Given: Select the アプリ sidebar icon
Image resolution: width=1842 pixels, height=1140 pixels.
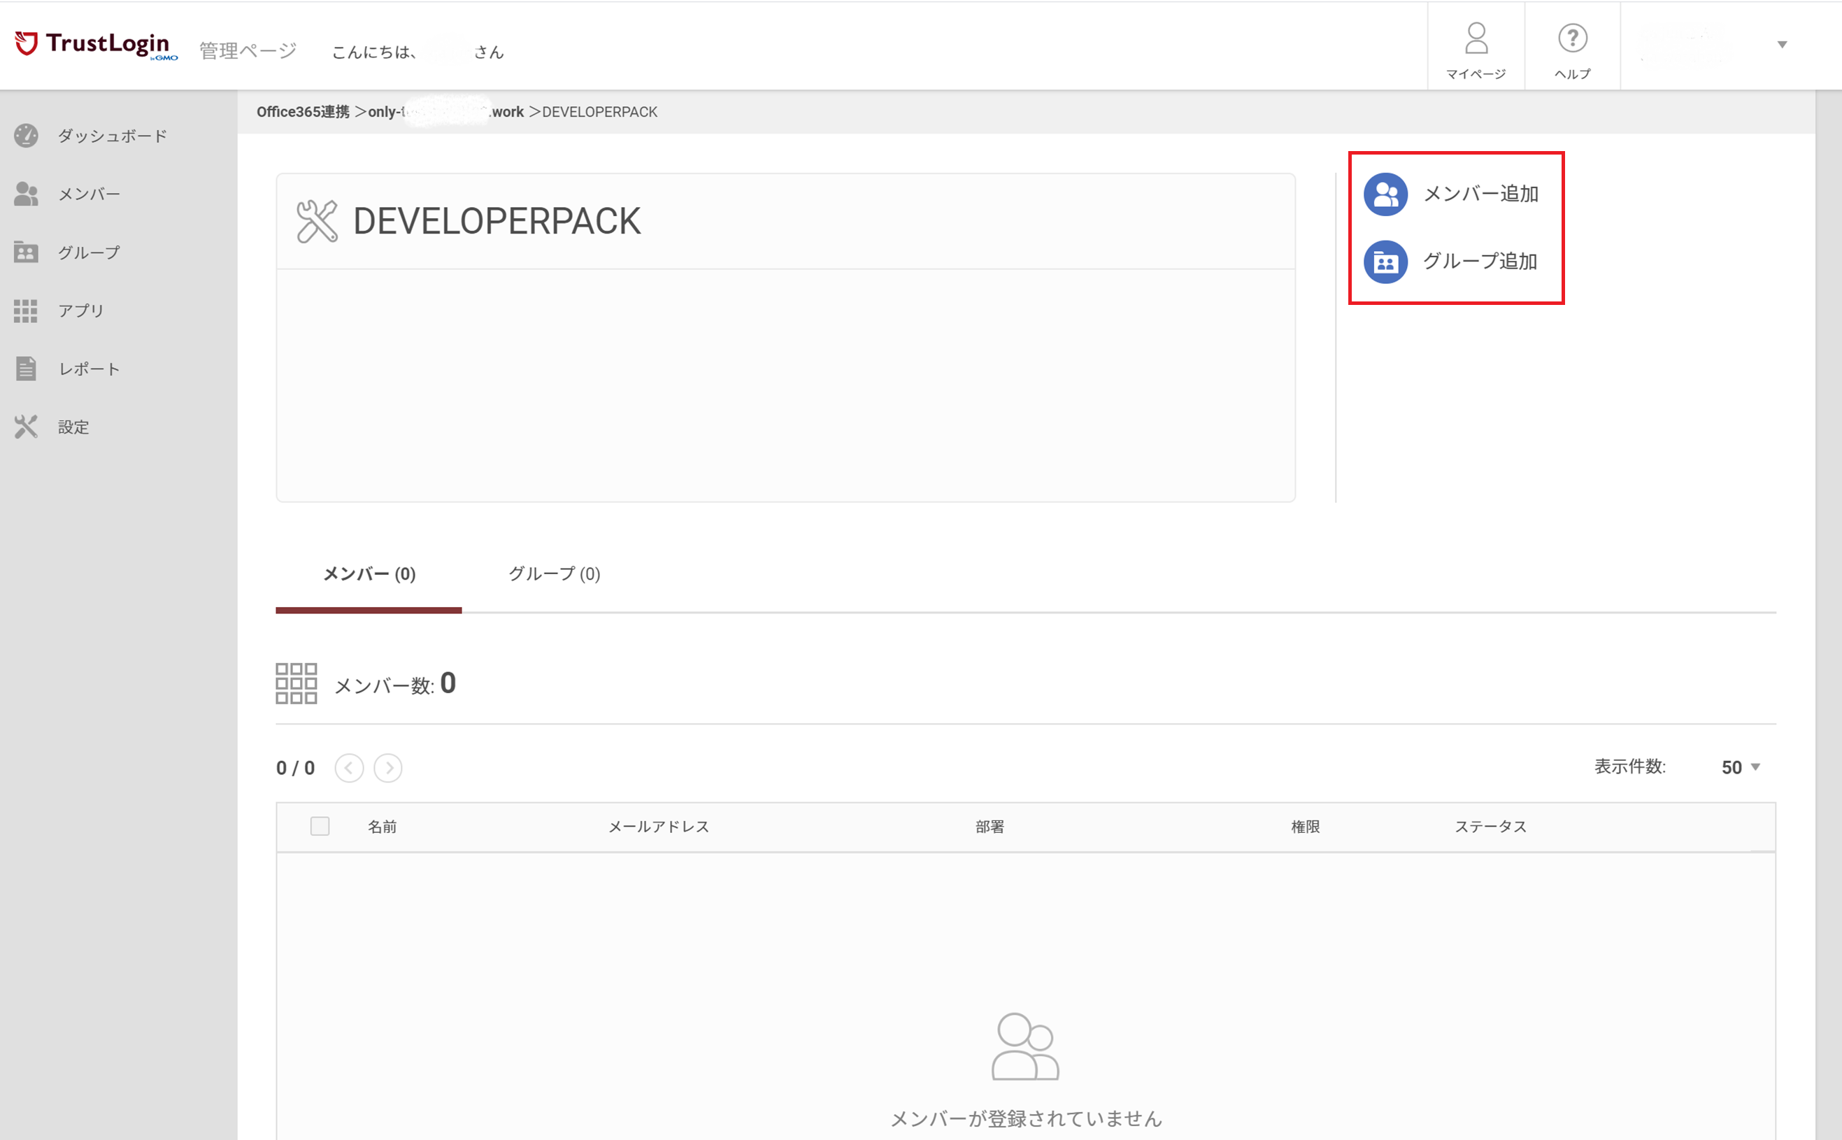Looking at the screenshot, I should [26, 310].
